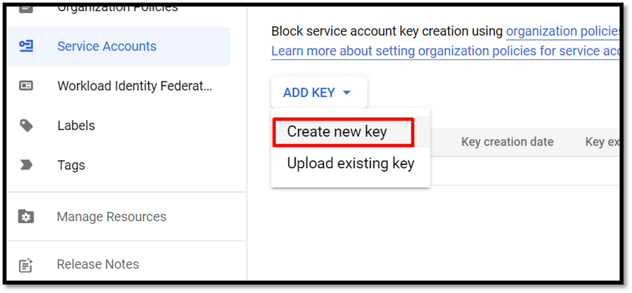Click the Release Notes icon
This screenshot has height=293, width=632.
[26, 265]
